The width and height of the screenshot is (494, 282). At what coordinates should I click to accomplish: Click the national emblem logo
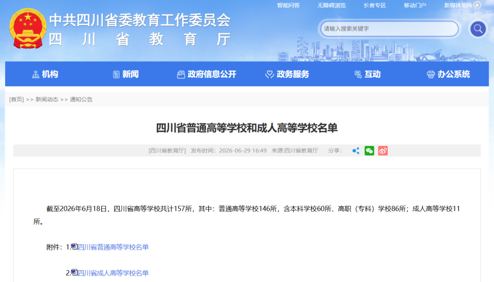(28, 28)
